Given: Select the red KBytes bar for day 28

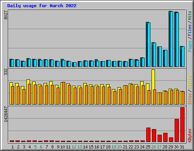Looking at the screenshot, I should 165,137.
